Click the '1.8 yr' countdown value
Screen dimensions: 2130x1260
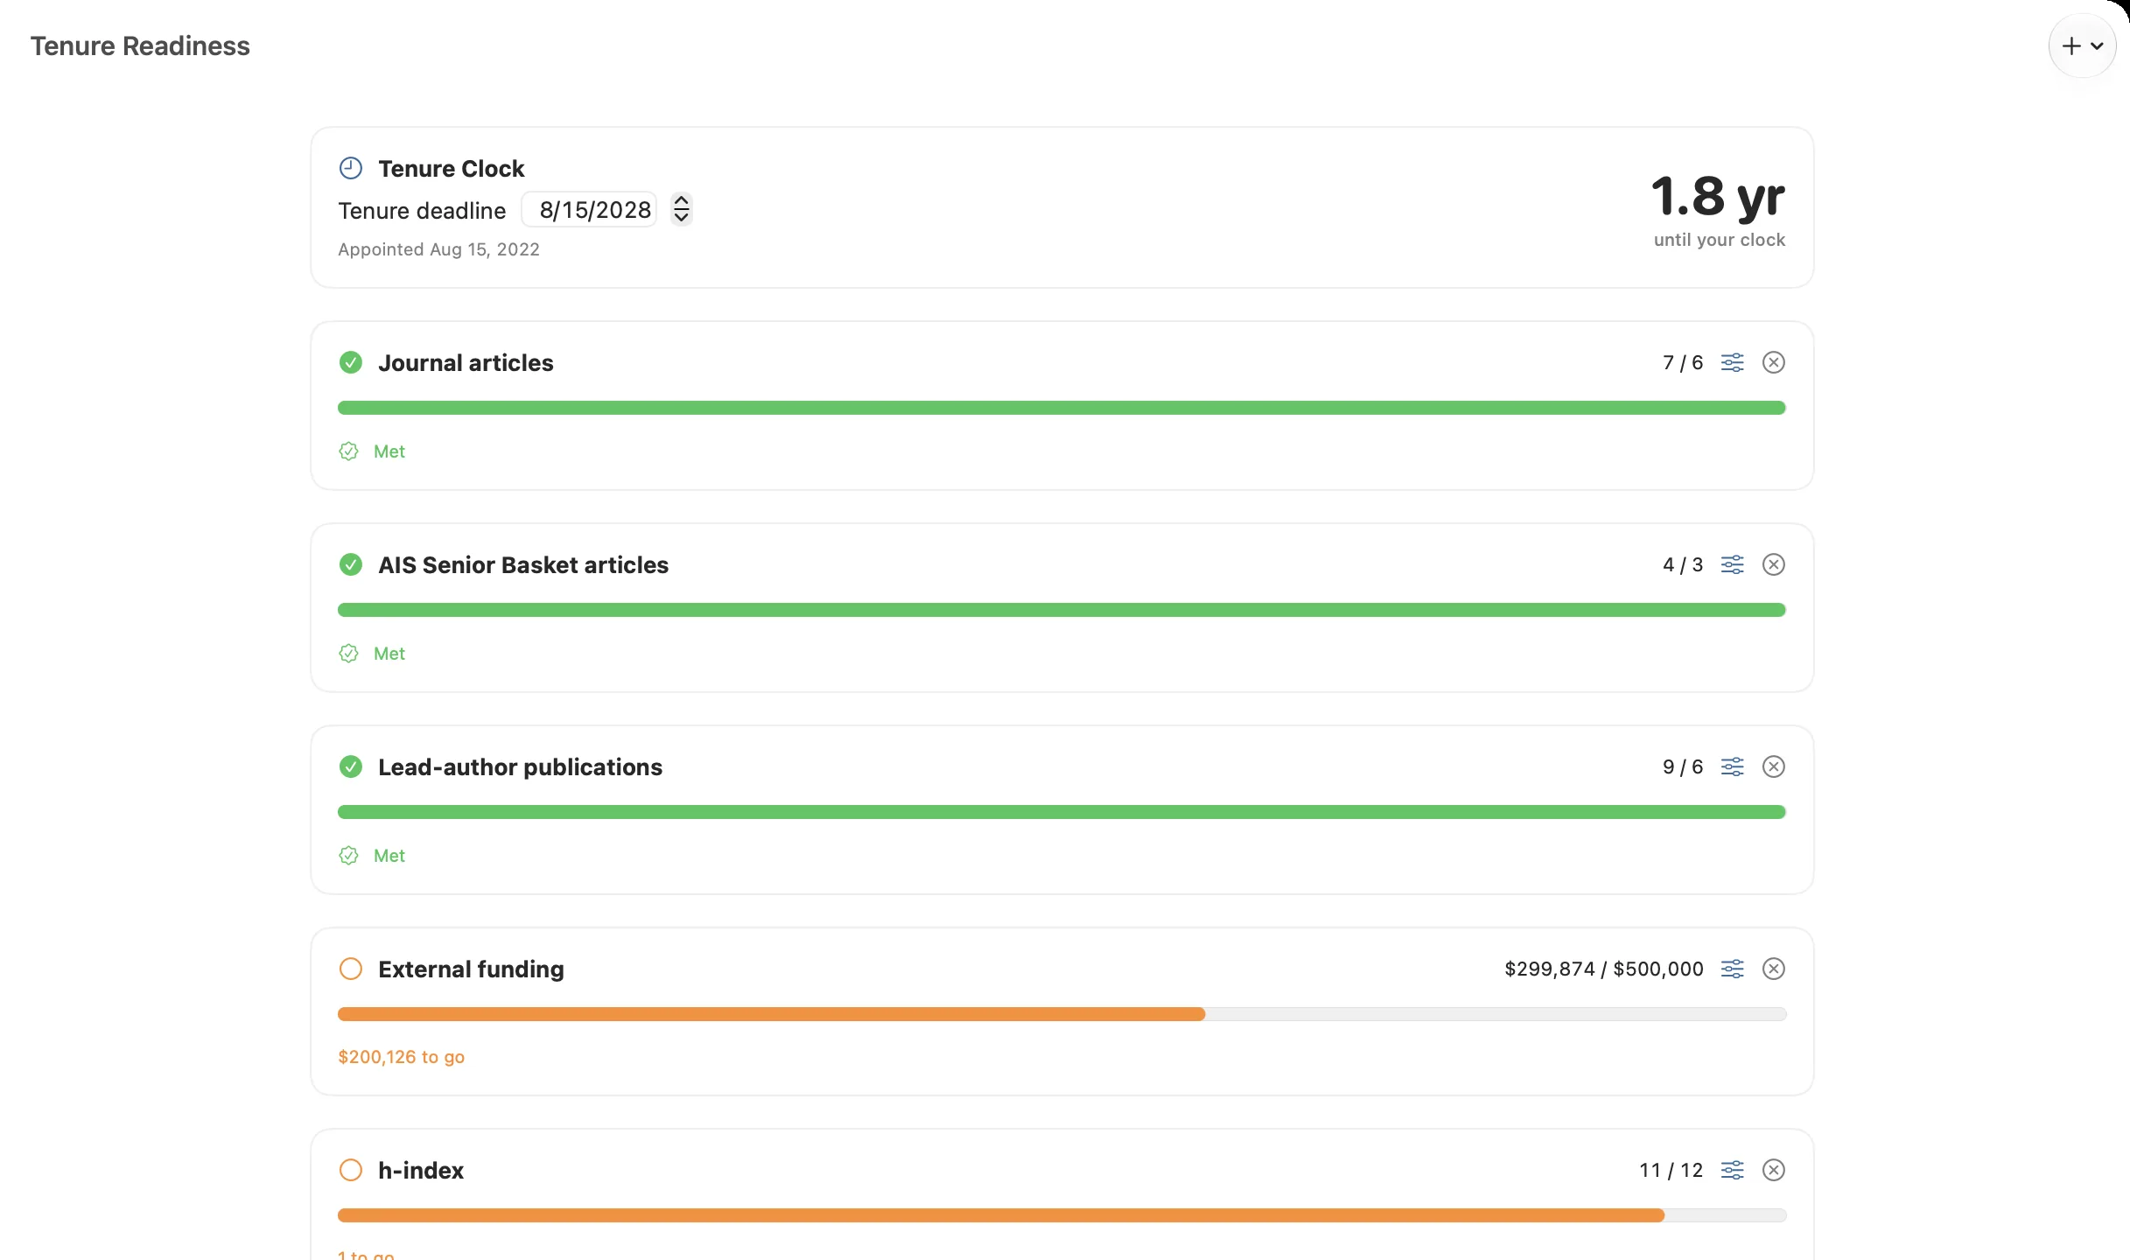(x=1718, y=197)
